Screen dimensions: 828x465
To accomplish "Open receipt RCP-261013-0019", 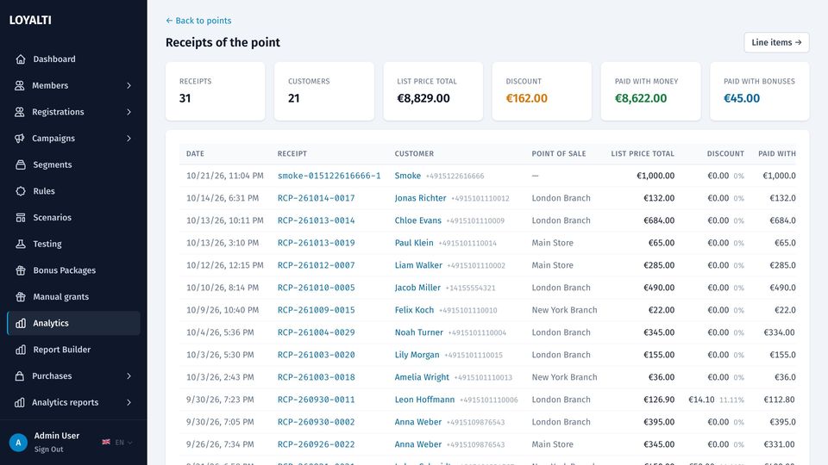I will tap(317, 243).
